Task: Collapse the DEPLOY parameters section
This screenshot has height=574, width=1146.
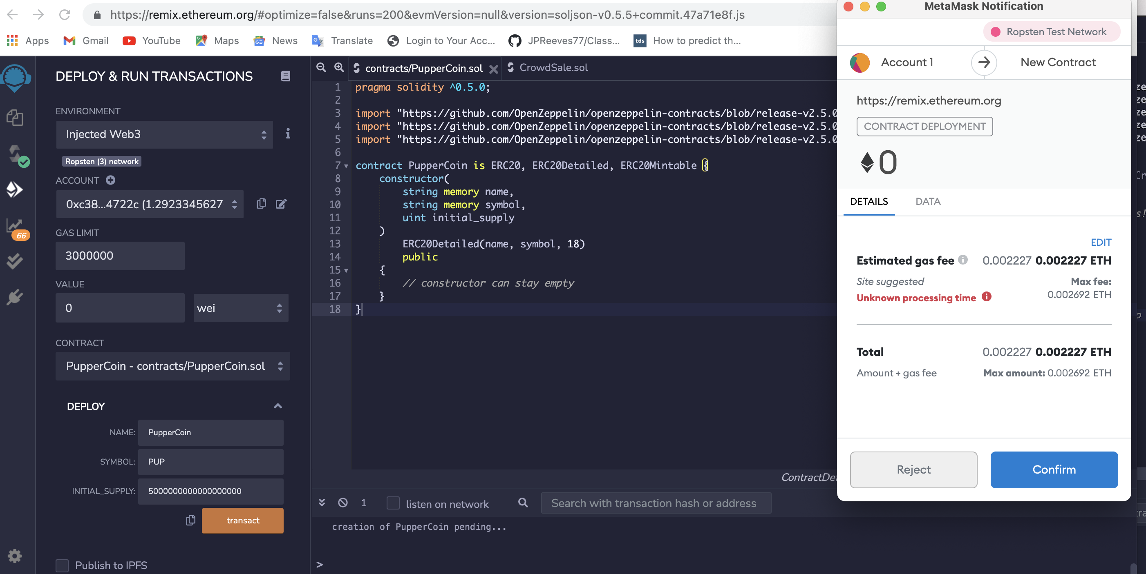Action: (278, 406)
